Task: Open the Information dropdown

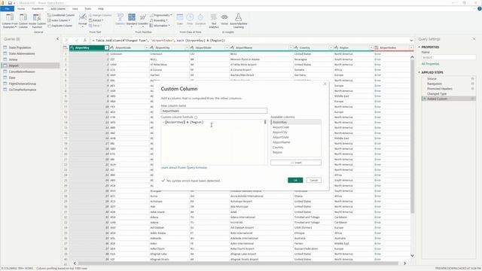Action: pos(160,26)
